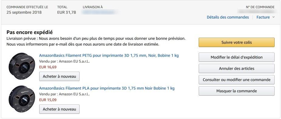Expand the blurred recipient name under Livraison à
281x119 pixels.
[x=98, y=12]
